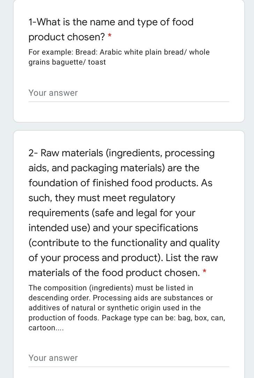
Task: Click the heading '1-What is the name and type of food'
Action: point(111,22)
